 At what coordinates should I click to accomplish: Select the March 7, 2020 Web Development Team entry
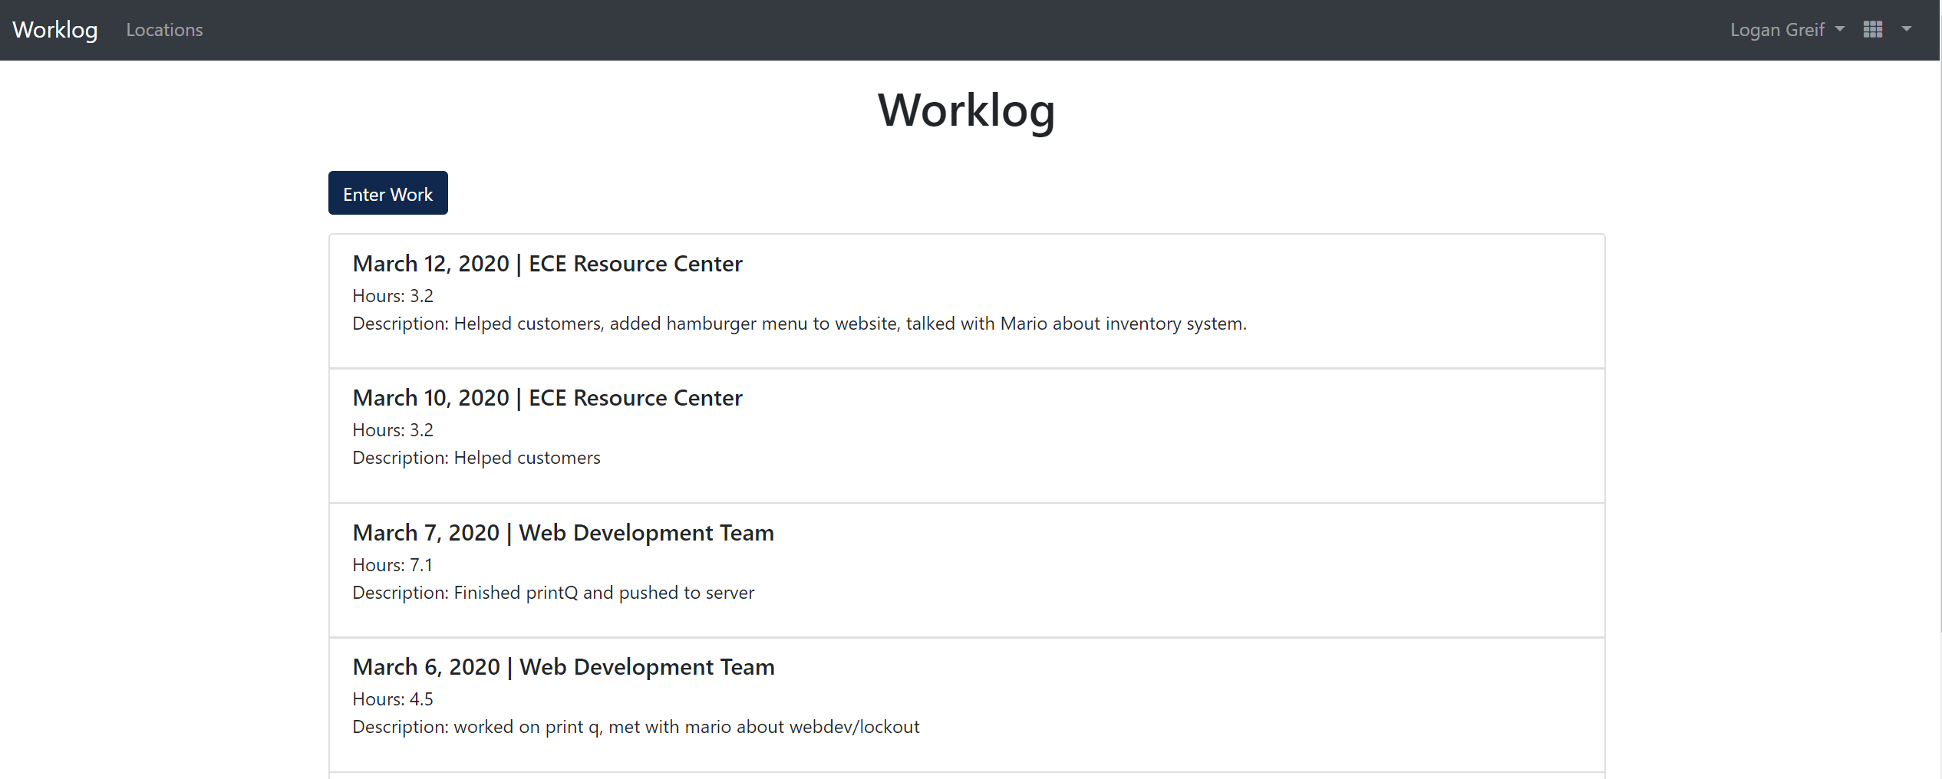pyautogui.click(x=967, y=570)
